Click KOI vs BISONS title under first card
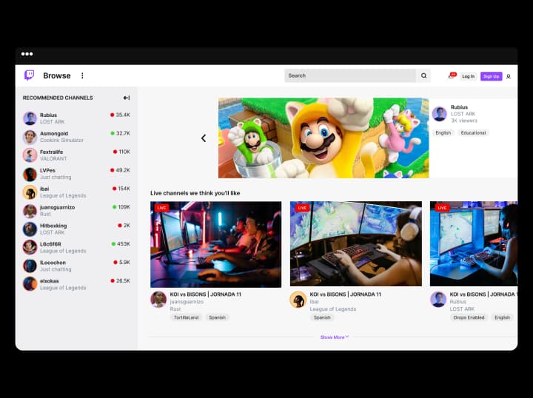This screenshot has height=398, width=533. [206, 294]
